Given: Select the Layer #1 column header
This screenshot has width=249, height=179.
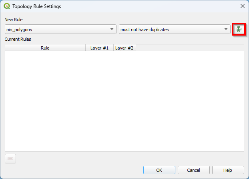Looking at the screenshot, I should tap(99, 48).
